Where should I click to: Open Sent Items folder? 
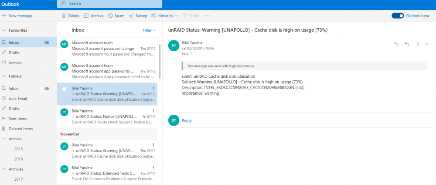pos(28,119)
